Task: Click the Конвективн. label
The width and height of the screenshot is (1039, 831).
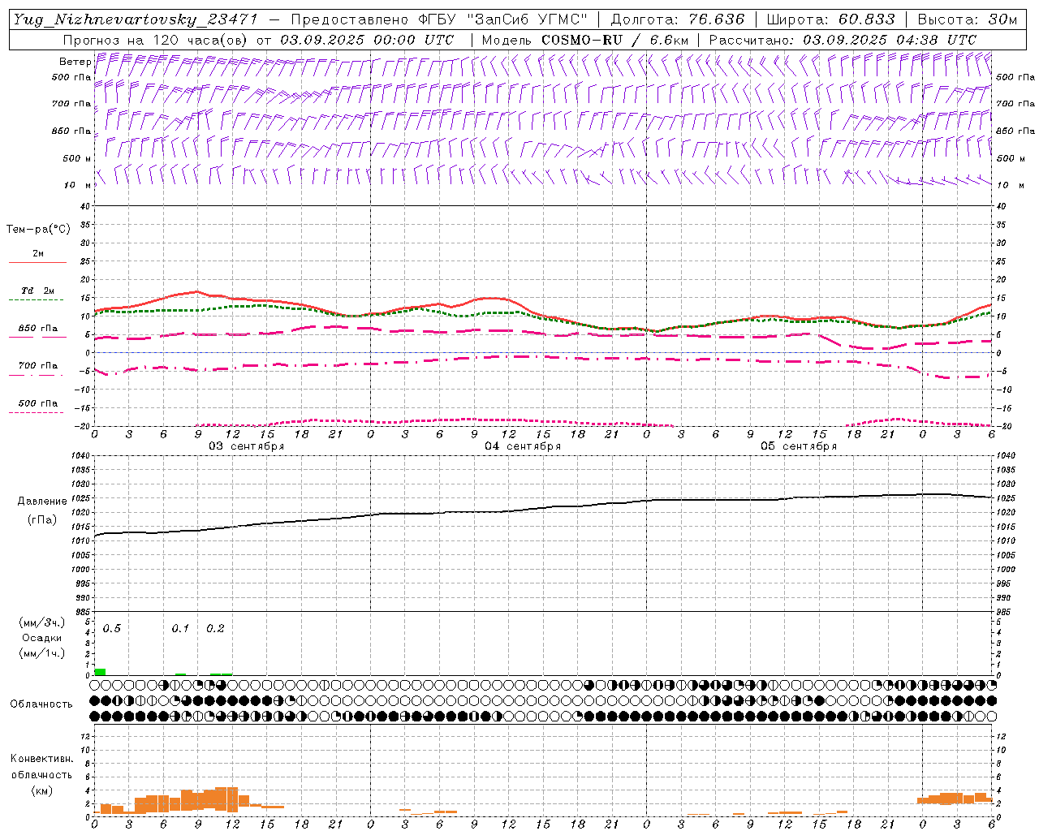Action: click(41, 759)
